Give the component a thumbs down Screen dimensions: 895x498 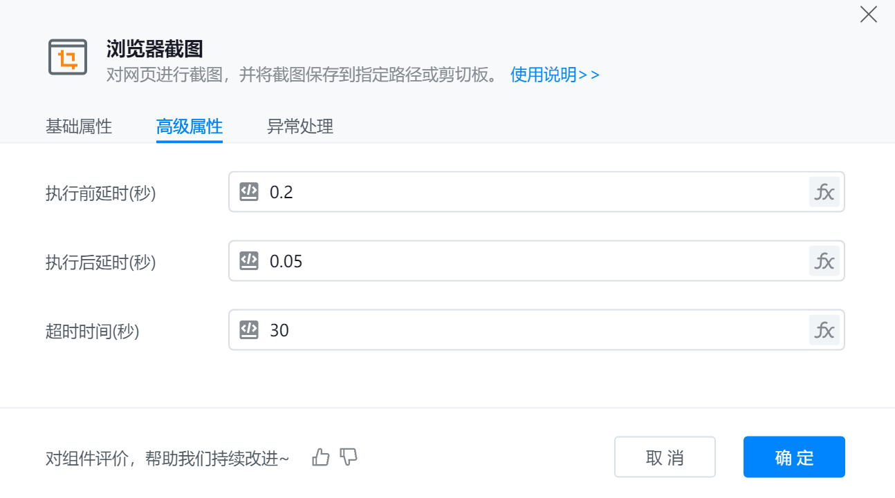point(349,457)
